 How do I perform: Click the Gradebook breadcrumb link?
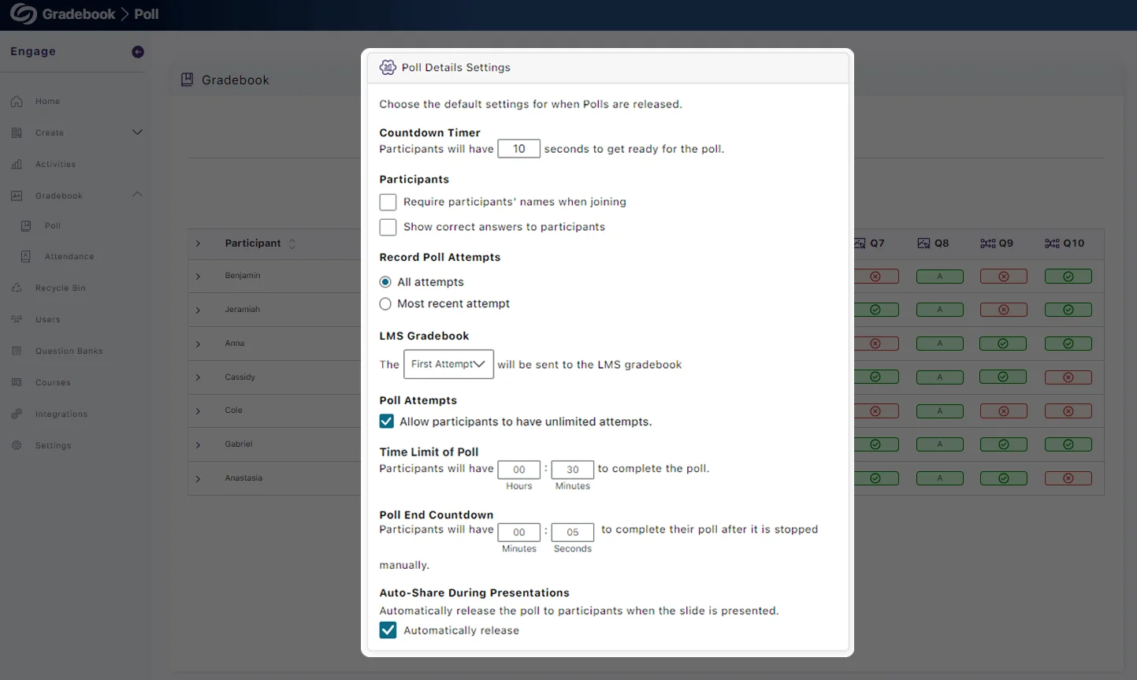[79, 14]
